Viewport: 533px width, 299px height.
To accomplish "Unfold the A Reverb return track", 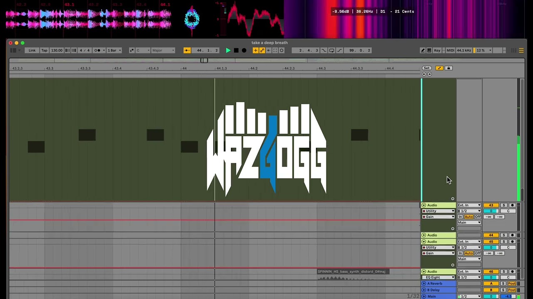I will [x=424, y=284].
